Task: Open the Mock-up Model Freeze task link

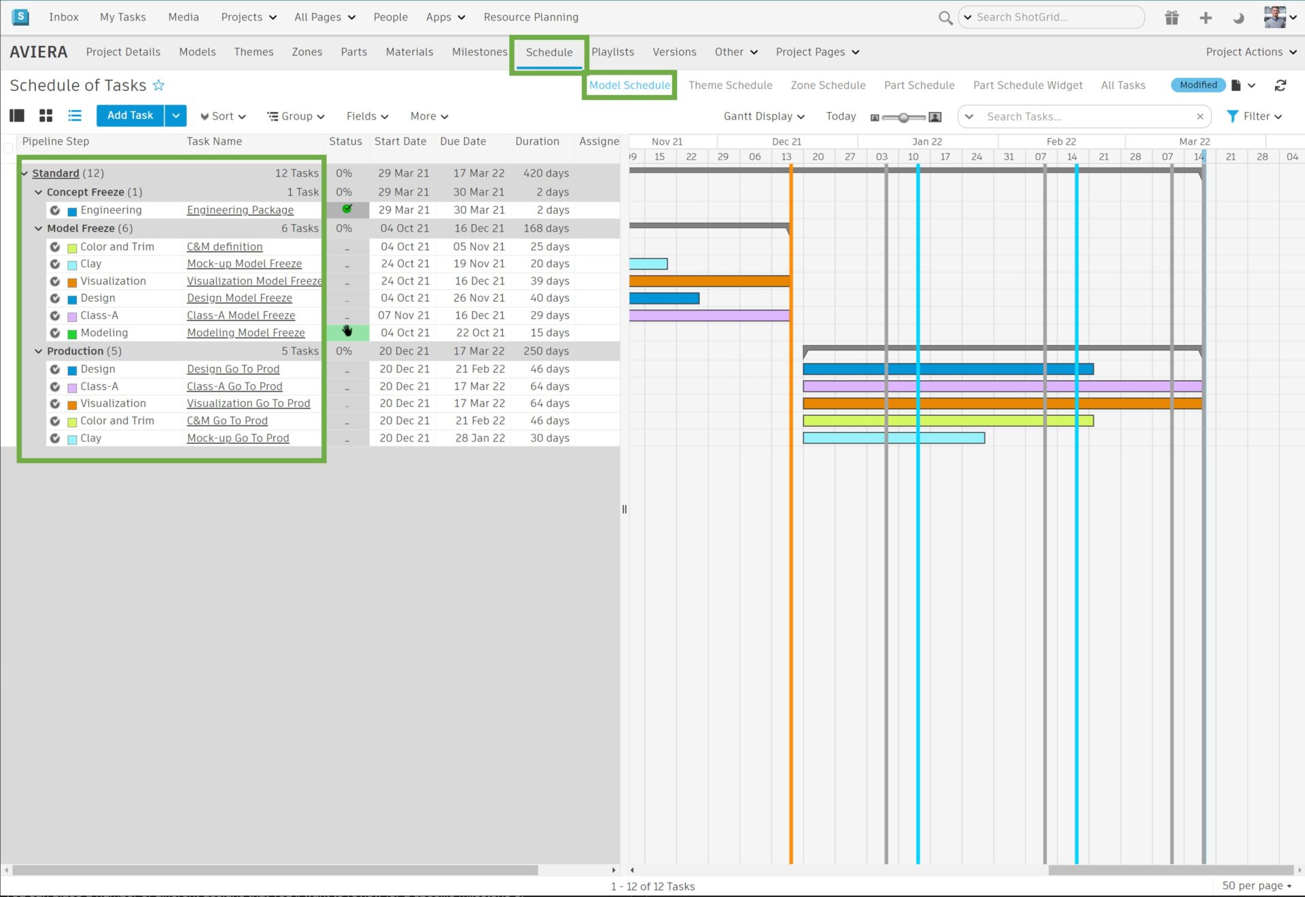Action: pos(244,264)
